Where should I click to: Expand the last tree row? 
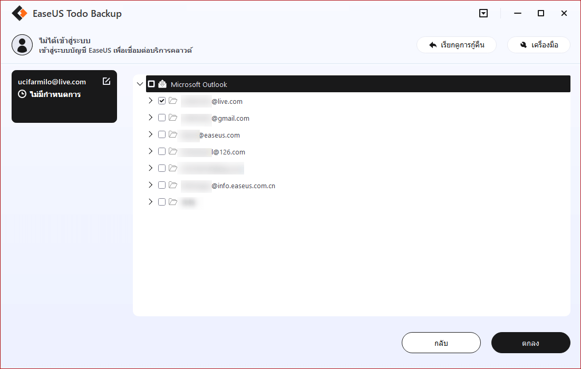(x=150, y=202)
